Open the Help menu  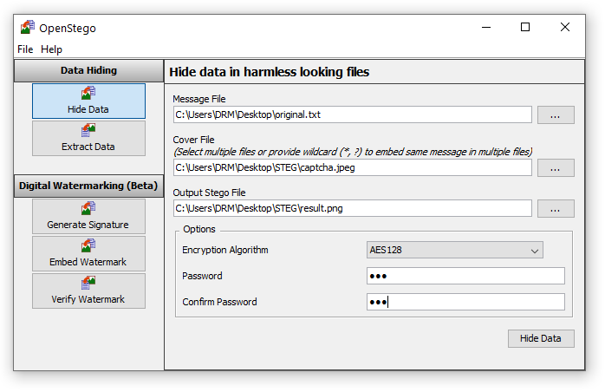[51, 49]
